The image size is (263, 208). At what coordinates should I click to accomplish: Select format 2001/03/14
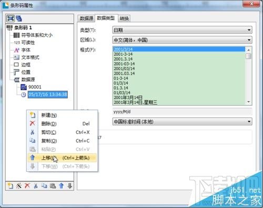click(x=179, y=68)
